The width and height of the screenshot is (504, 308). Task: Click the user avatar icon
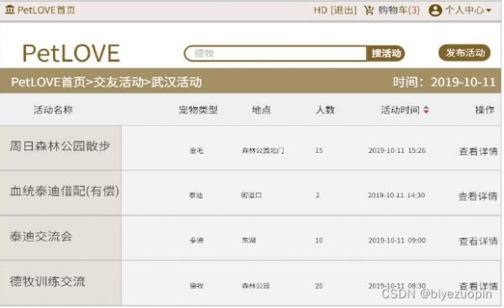pos(435,10)
